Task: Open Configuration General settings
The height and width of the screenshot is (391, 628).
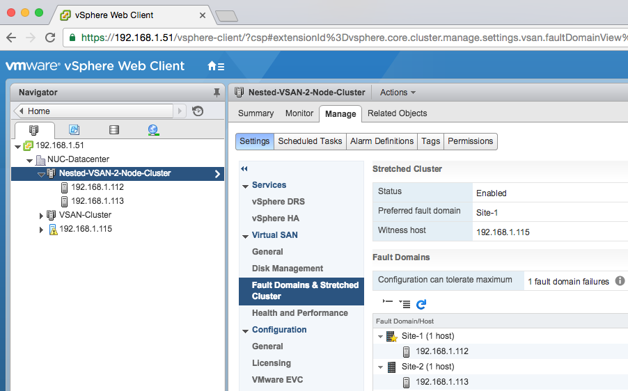Action: (x=267, y=346)
